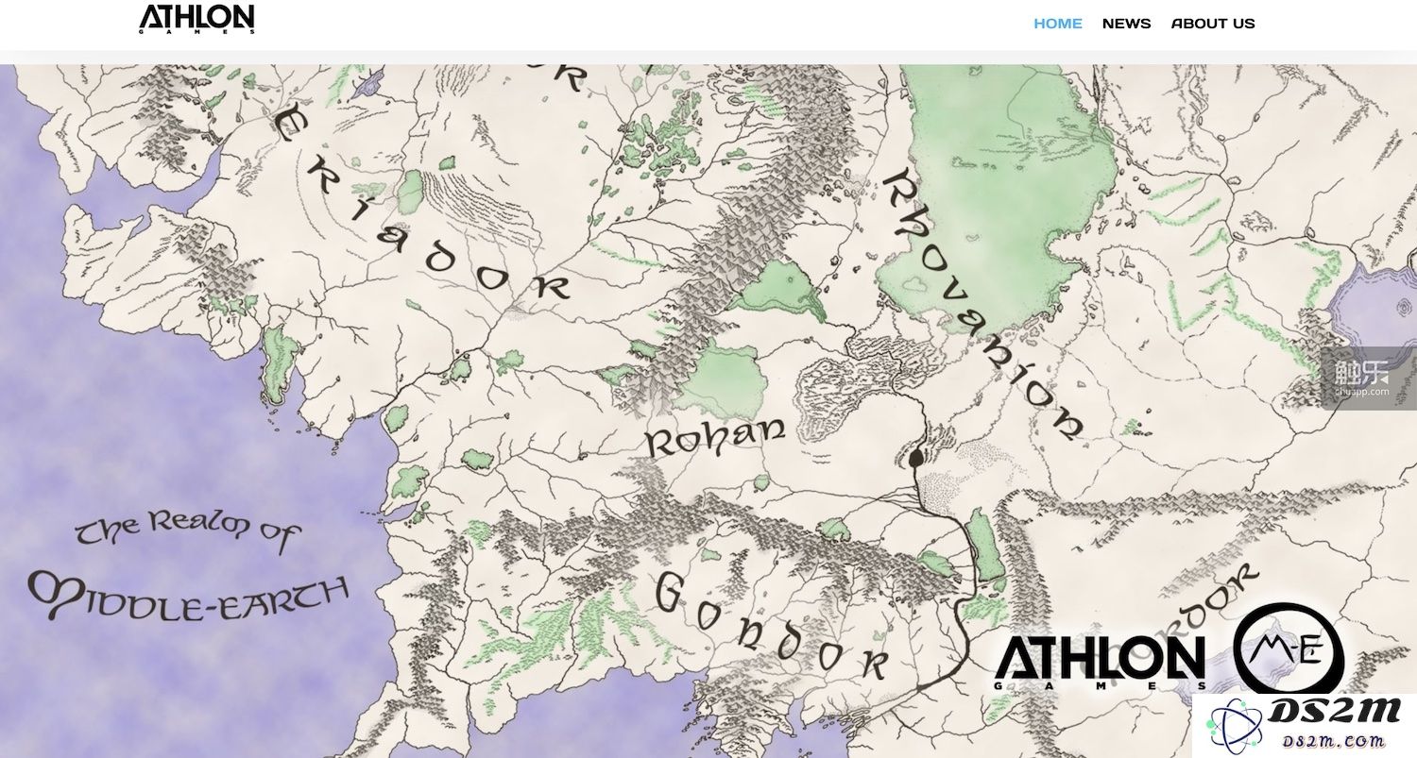Screen dimensions: 1417x758
Task: Click the circular M-E logo emblem
Action: tap(1289, 648)
